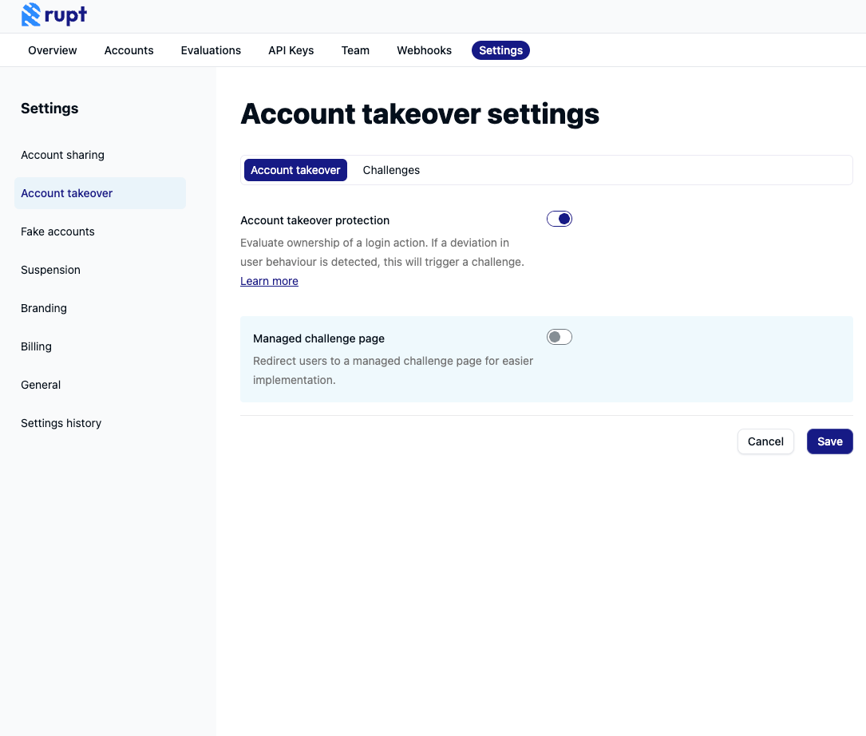Viewport: 866px width, 736px height.
Task: Go to the API Keys section
Action: [x=291, y=49]
